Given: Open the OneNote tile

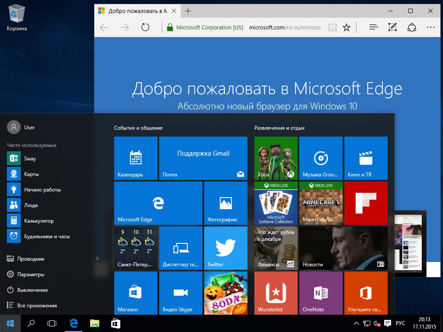Looking at the screenshot, I should pos(321,293).
